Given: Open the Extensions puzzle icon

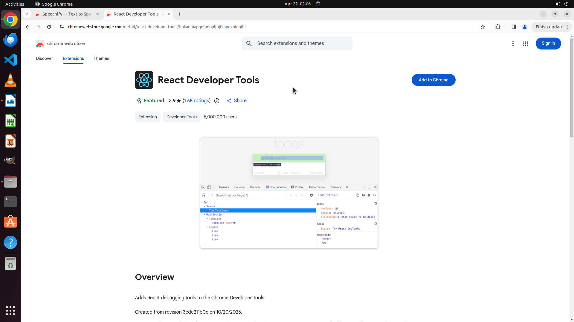Looking at the screenshot, I should click(x=498, y=27).
